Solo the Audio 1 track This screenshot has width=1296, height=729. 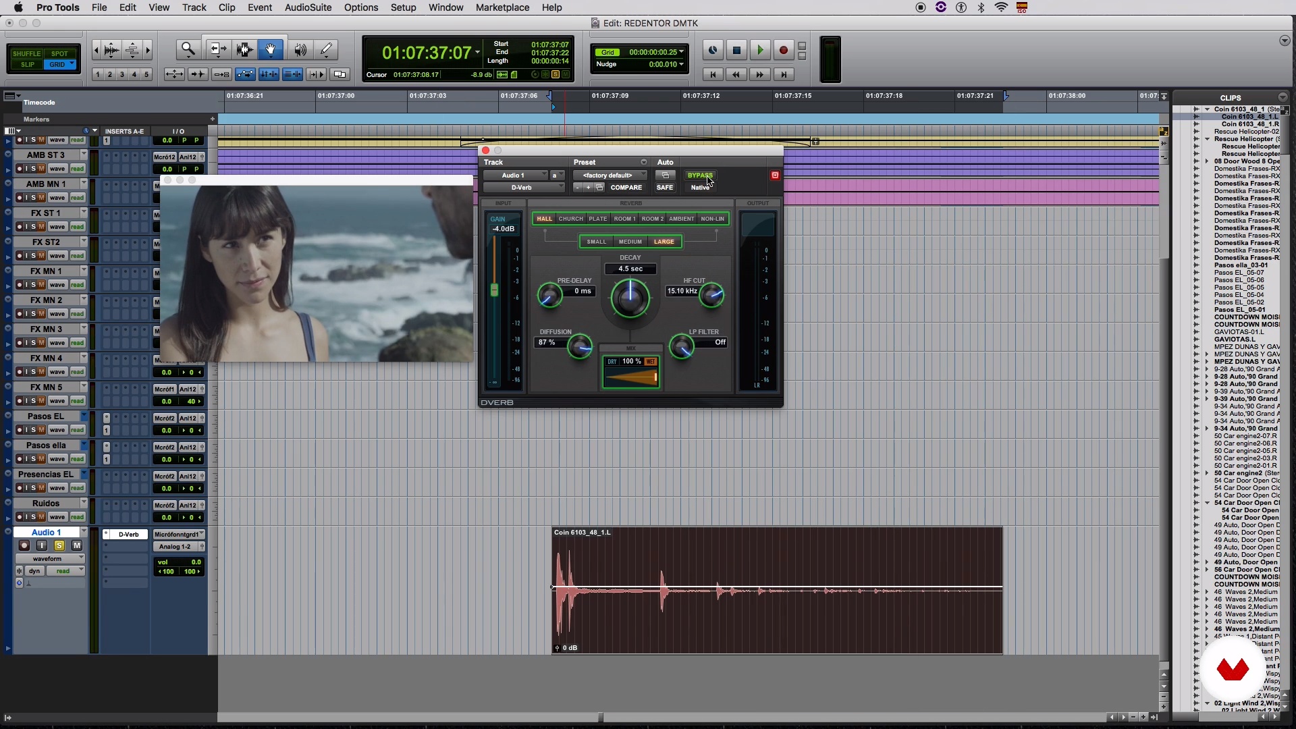point(59,545)
